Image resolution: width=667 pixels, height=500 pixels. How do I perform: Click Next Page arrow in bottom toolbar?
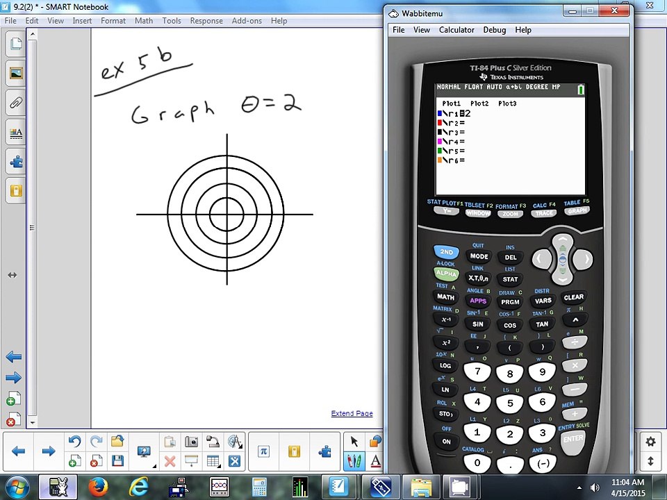[49, 451]
